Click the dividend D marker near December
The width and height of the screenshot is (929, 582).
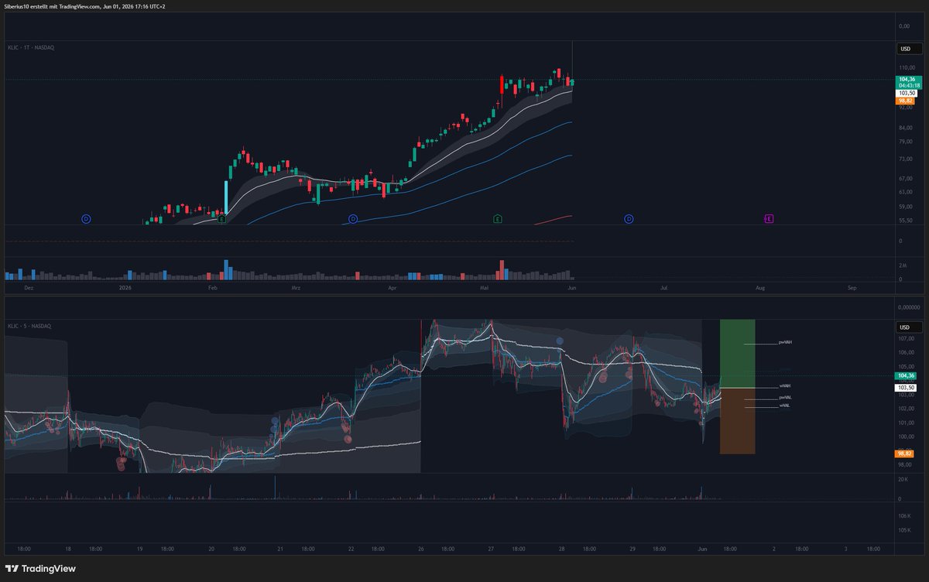[86, 219]
